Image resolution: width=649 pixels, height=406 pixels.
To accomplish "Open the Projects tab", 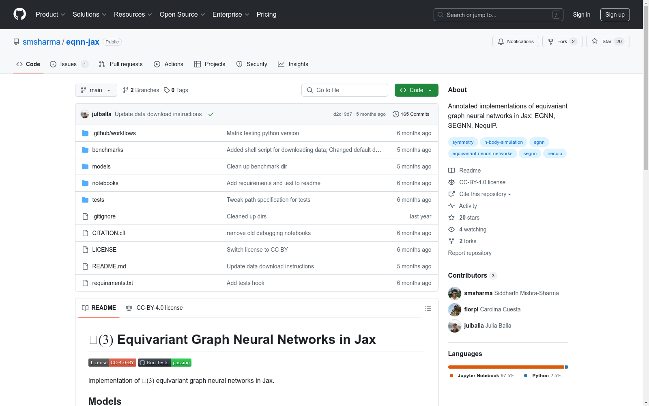I will [x=210, y=64].
